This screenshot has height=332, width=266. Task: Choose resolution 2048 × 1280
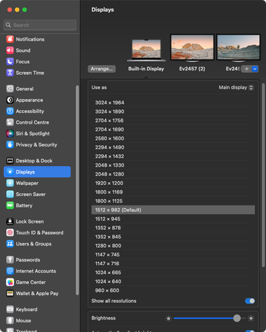173,174
